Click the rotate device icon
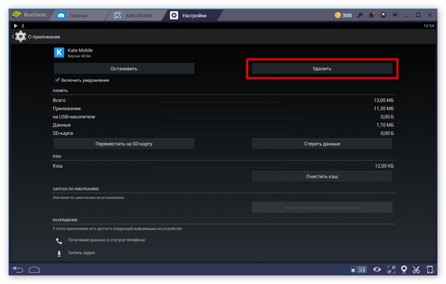This screenshot has height=284, width=446. (x=430, y=269)
